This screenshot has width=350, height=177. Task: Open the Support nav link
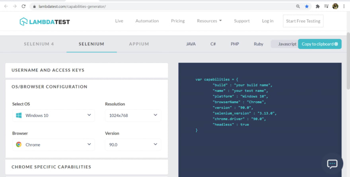pos(242,21)
